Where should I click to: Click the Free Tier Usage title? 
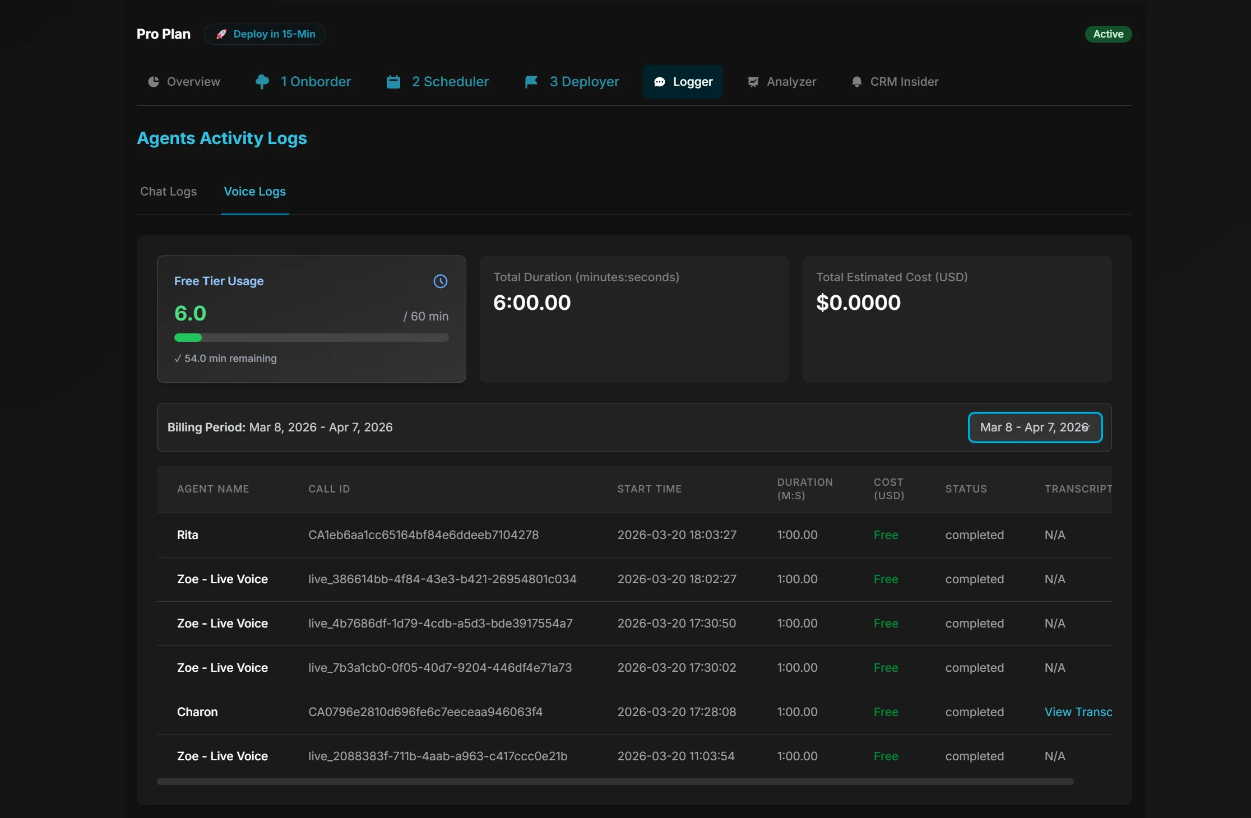(x=219, y=281)
